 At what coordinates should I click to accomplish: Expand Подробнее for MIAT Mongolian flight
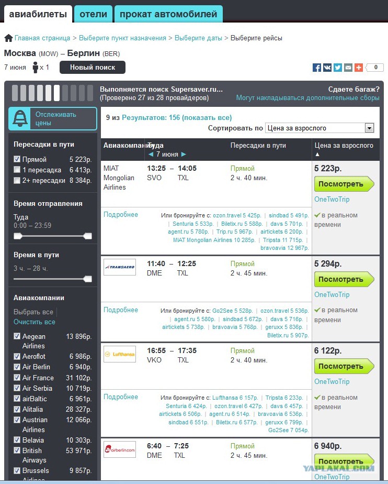(120, 215)
